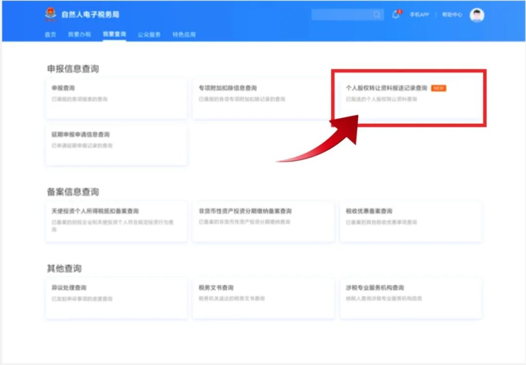The width and height of the screenshot is (526, 365).
Task: Click the search magnifier icon
Action: (x=376, y=15)
